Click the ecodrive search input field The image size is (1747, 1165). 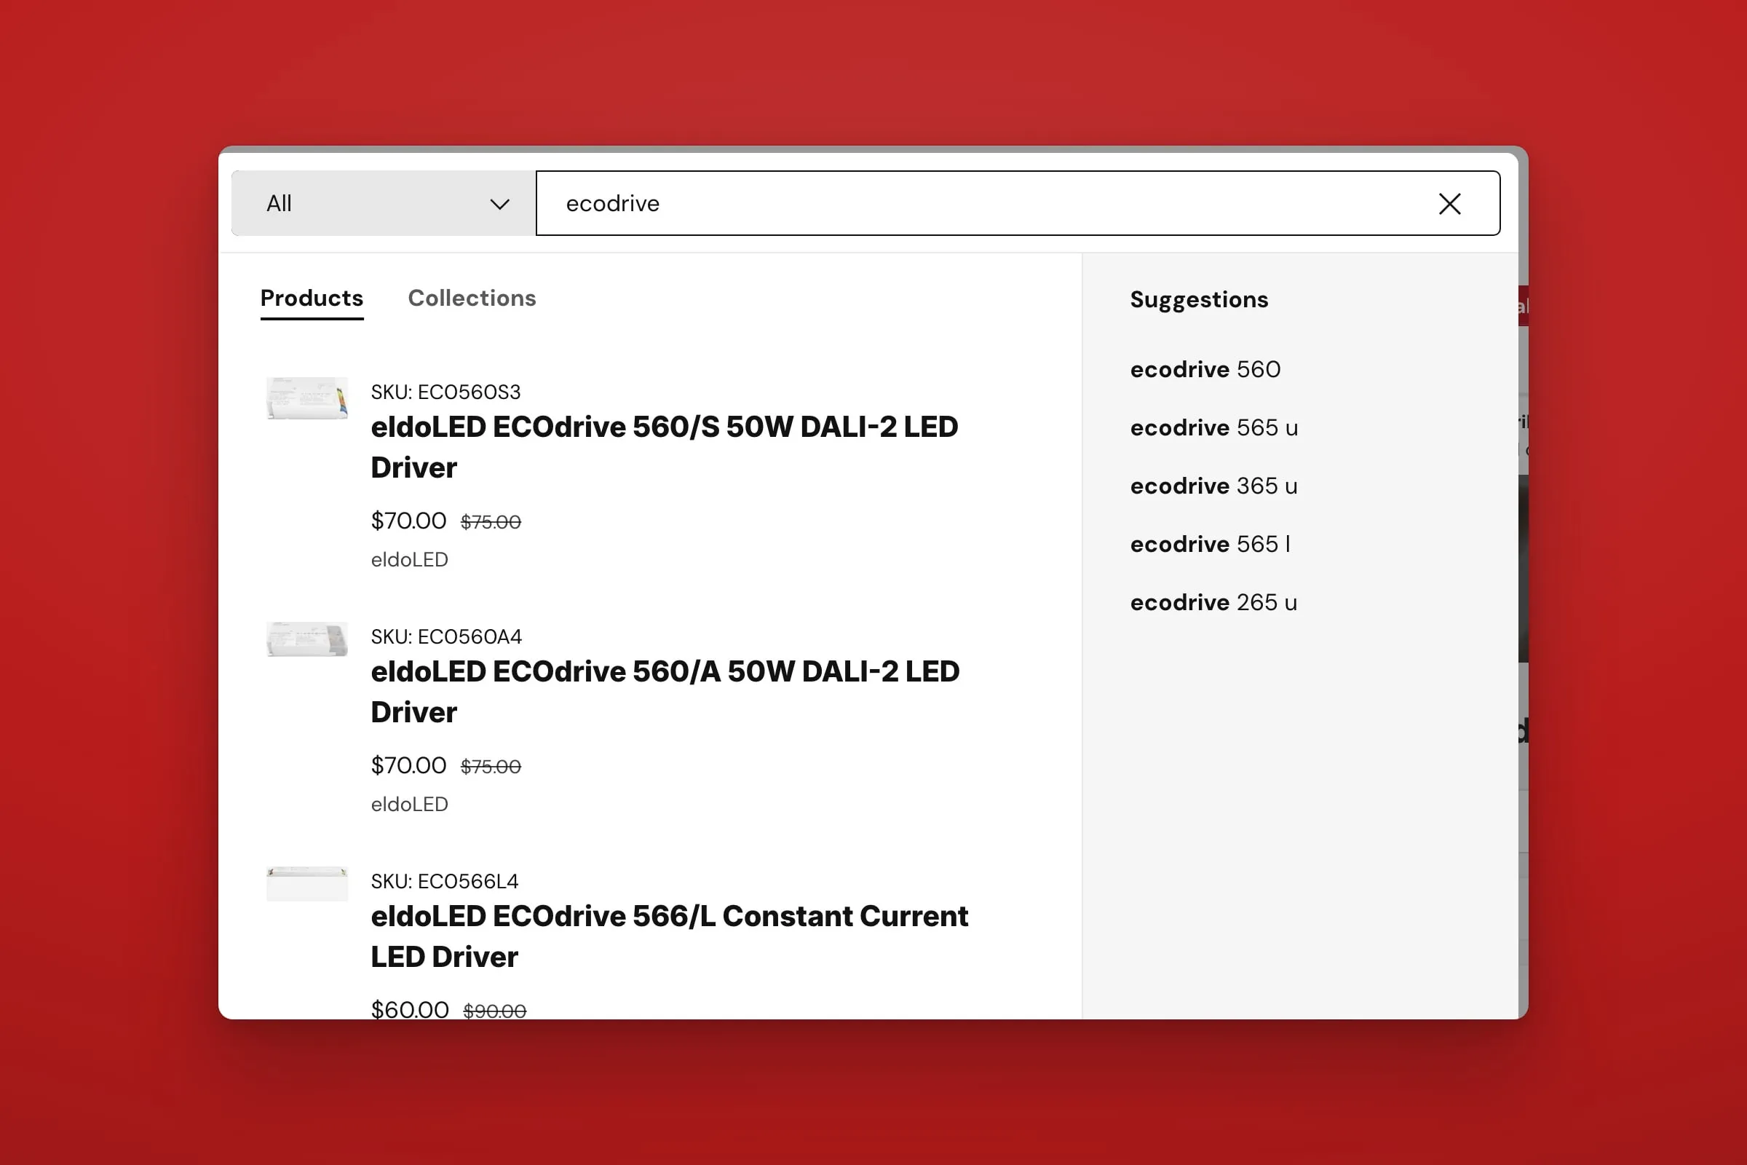pyautogui.click(x=1018, y=204)
